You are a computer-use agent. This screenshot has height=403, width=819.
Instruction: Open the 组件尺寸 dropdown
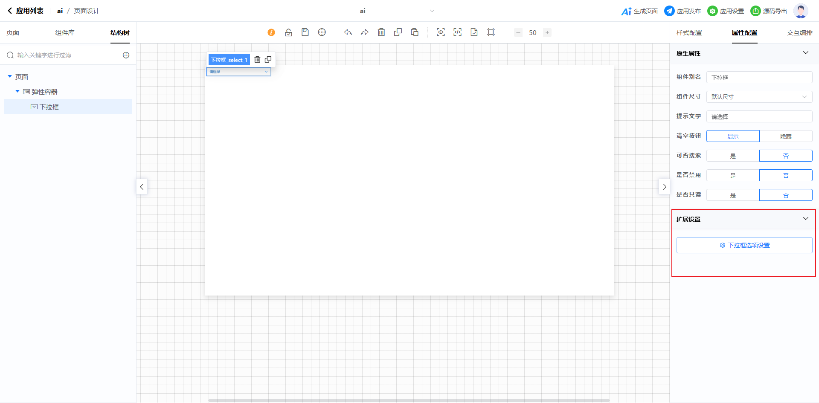[x=759, y=97]
